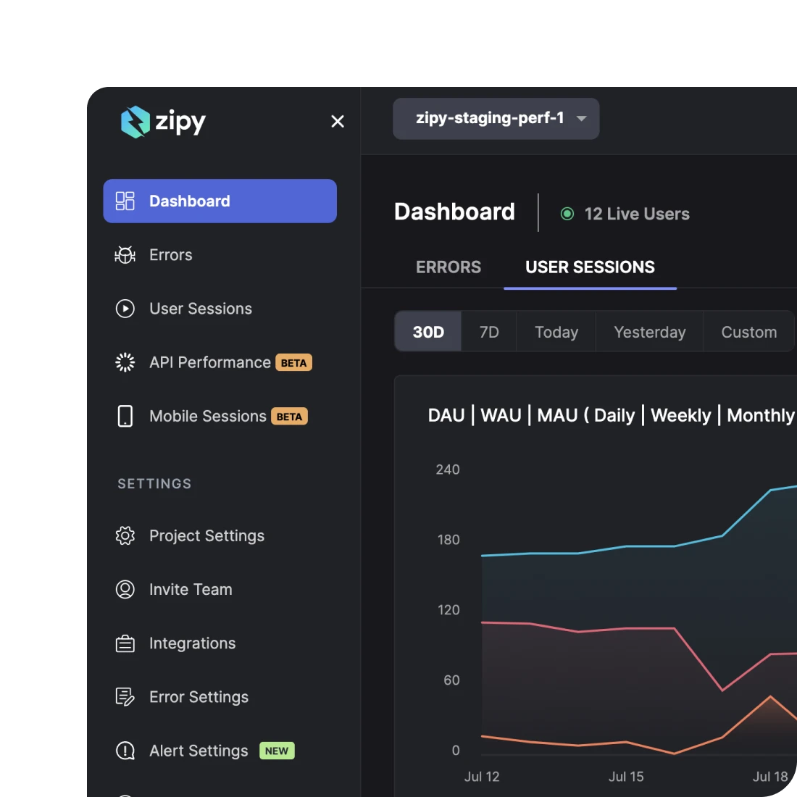Click the project dropdown arrow

pos(582,119)
